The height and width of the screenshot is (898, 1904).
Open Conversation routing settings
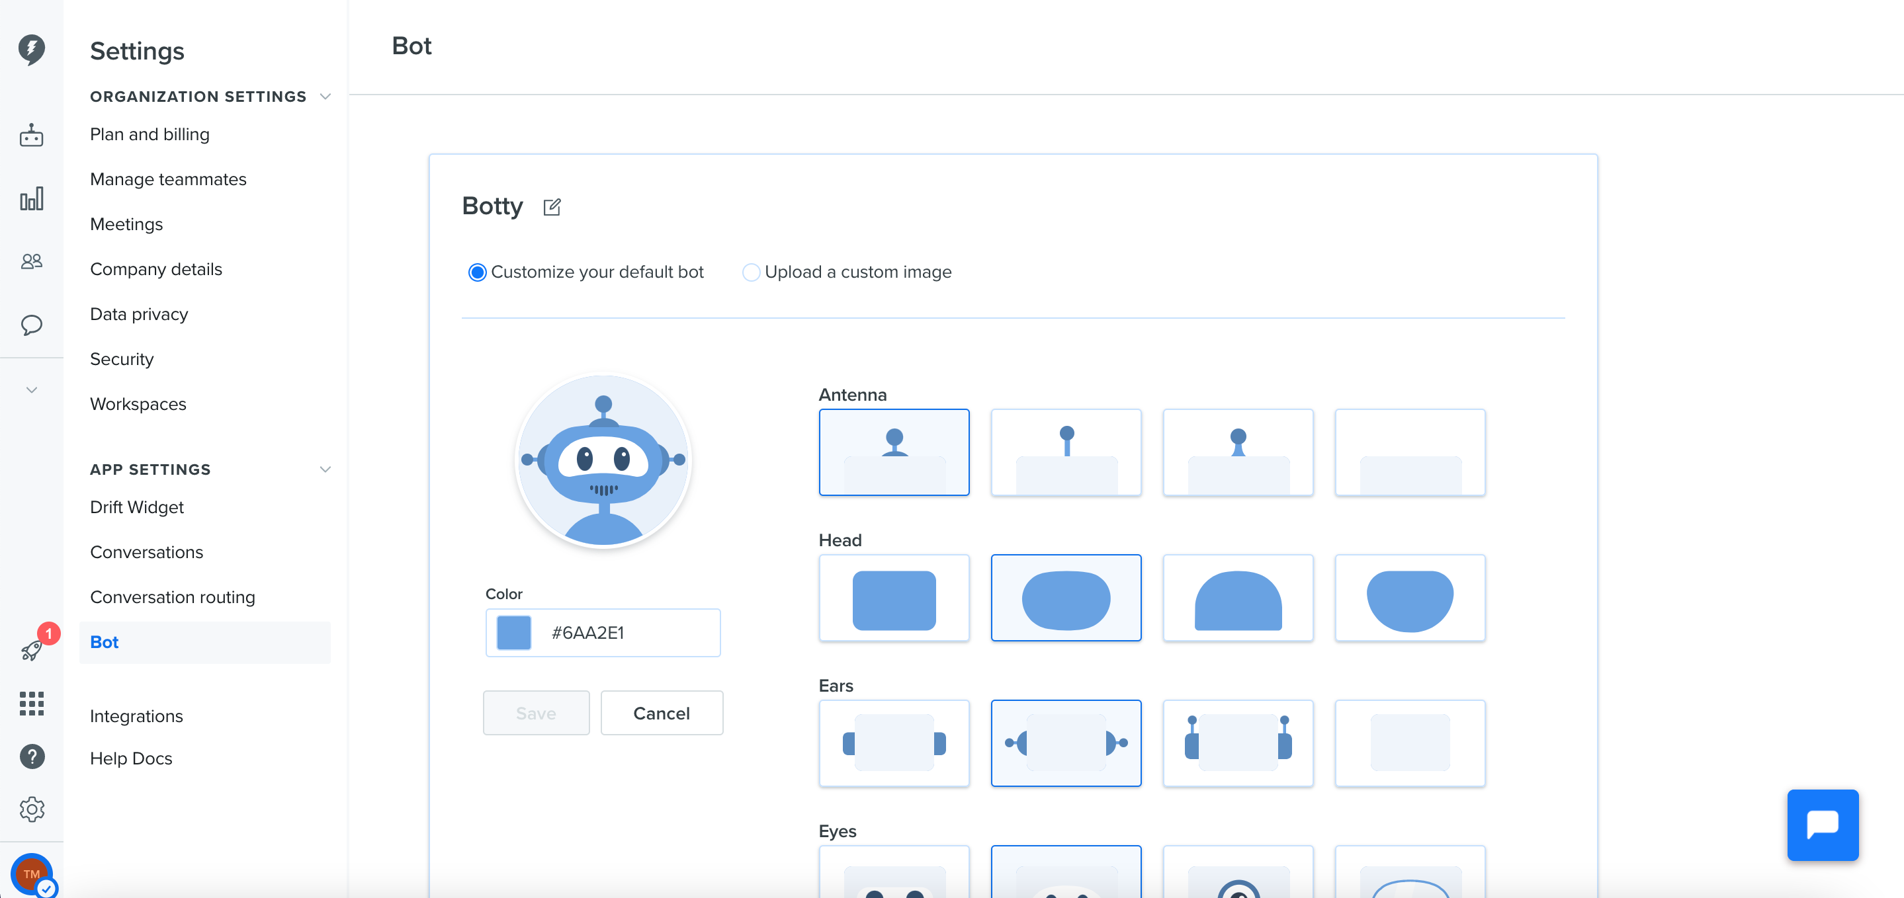[172, 597]
